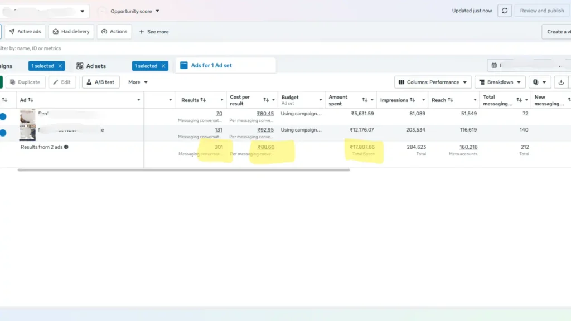Screen dimensions: 571x321
Task: Toggle the first ad's on/off switch
Action: 3,117
